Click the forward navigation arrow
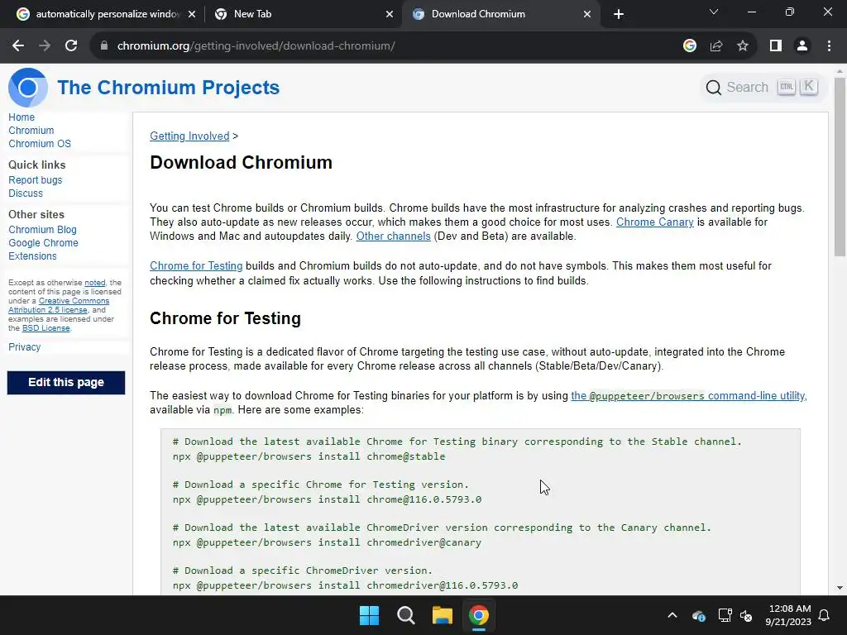Viewport: 847px width, 635px height. [x=45, y=46]
